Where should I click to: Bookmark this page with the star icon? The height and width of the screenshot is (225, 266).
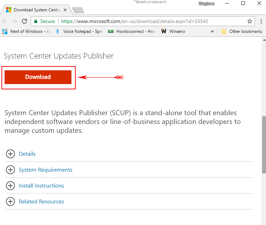pyautogui.click(x=249, y=21)
